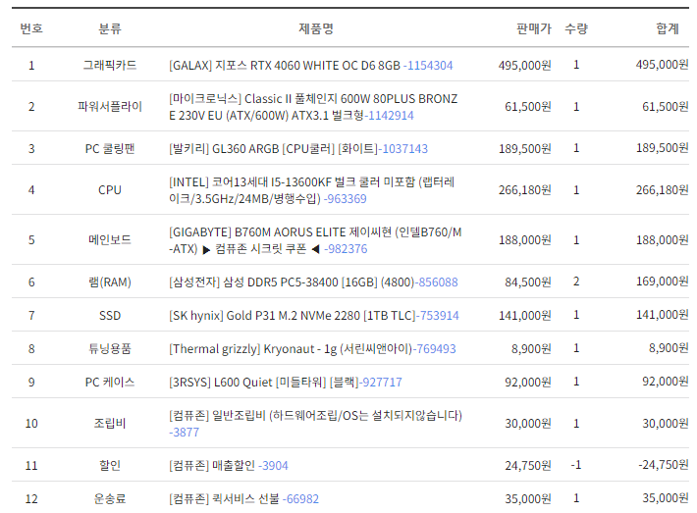Click quantity 2 in RAM row
Screen dimensions: 697x513
[576, 282]
